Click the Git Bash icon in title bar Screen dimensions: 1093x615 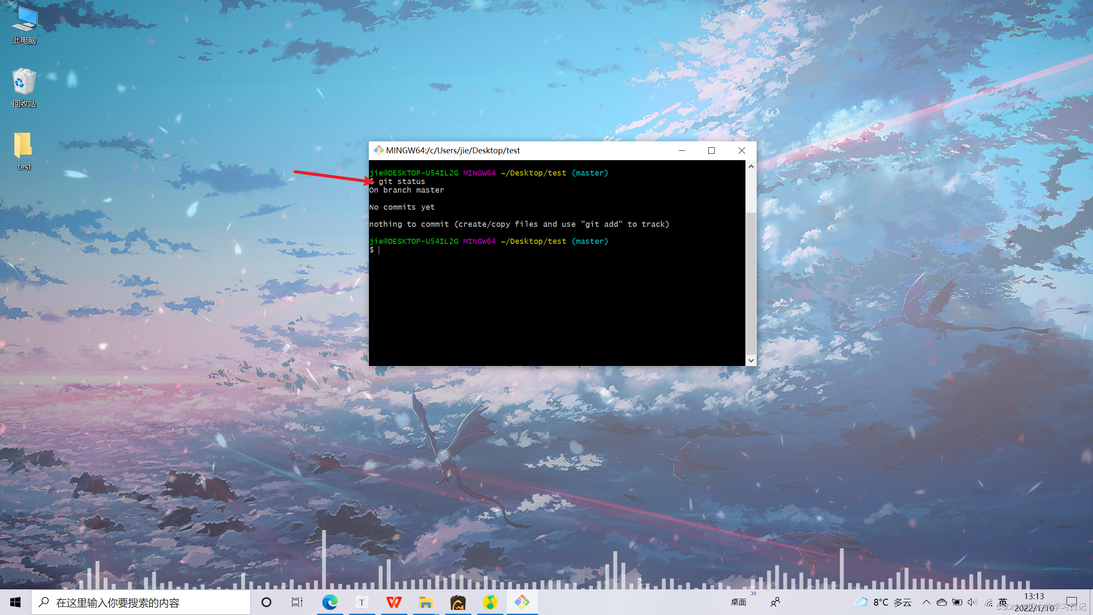pyautogui.click(x=378, y=150)
